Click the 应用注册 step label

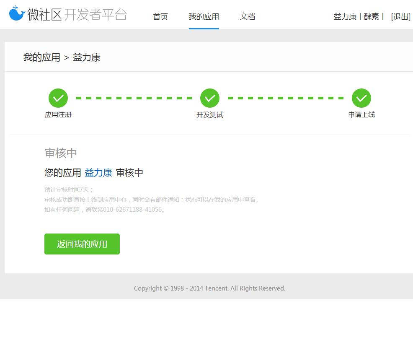(58, 115)
